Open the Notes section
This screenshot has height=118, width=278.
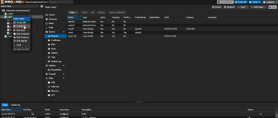point(51,23)
